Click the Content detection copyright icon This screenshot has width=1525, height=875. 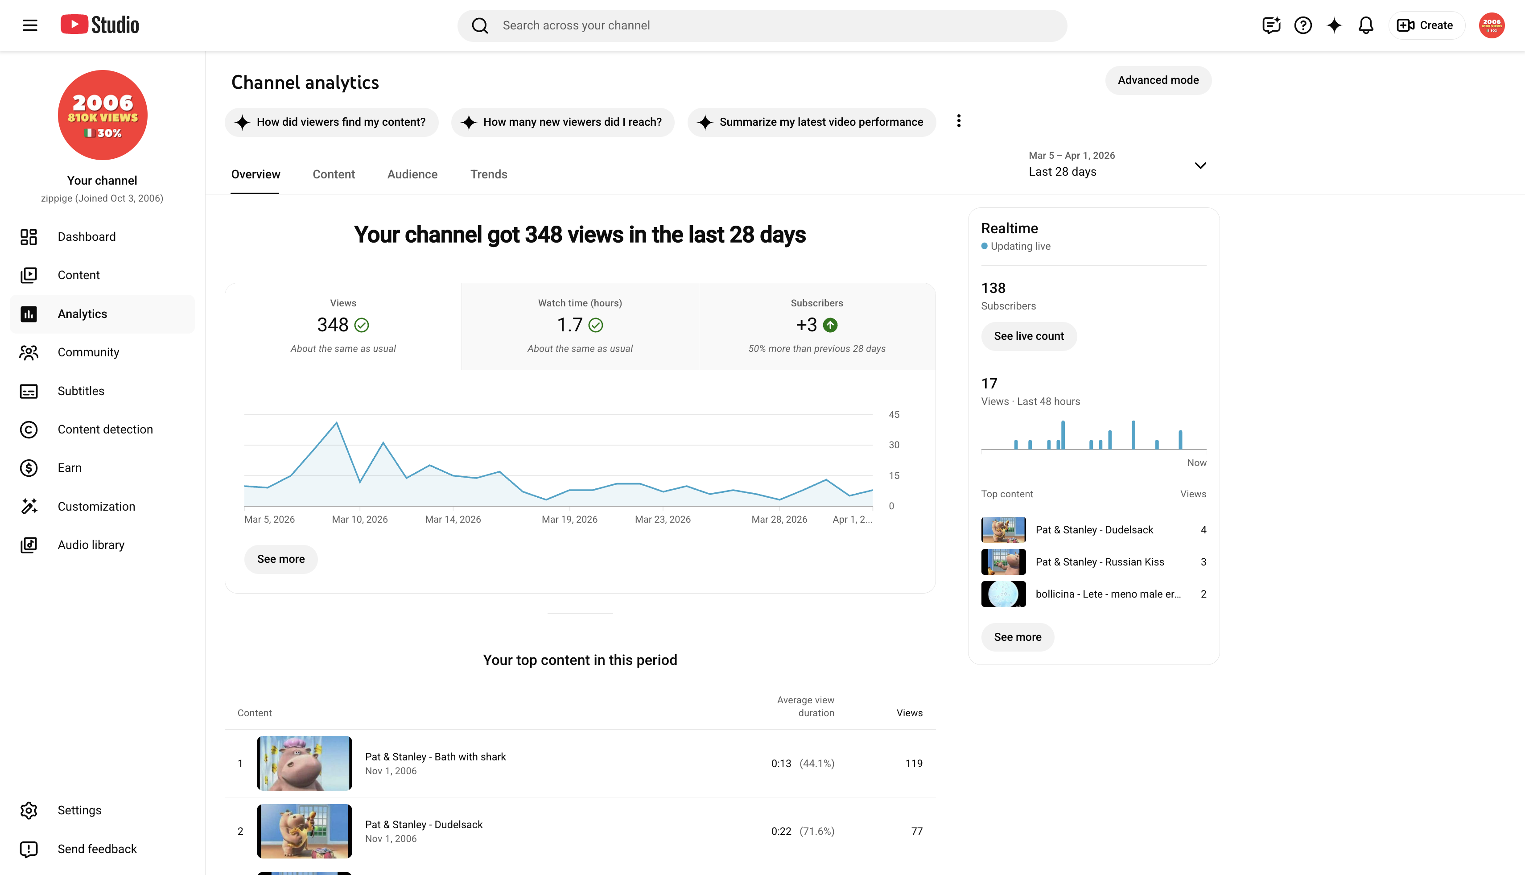pyautogui.click(x=29, y=429)
